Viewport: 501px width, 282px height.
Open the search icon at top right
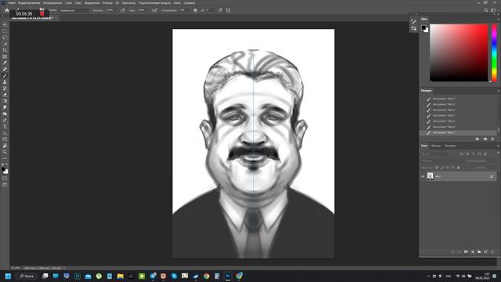[486, 10]
